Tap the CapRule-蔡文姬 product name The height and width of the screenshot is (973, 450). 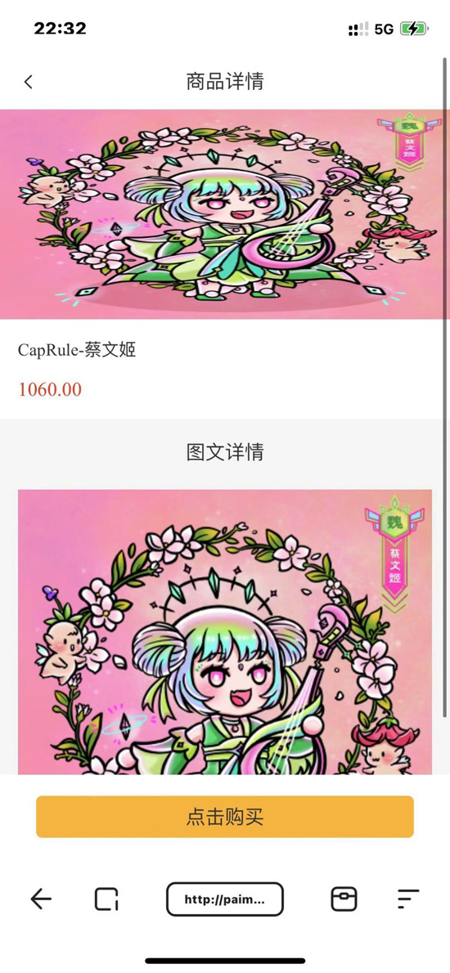tap(77, 350)
